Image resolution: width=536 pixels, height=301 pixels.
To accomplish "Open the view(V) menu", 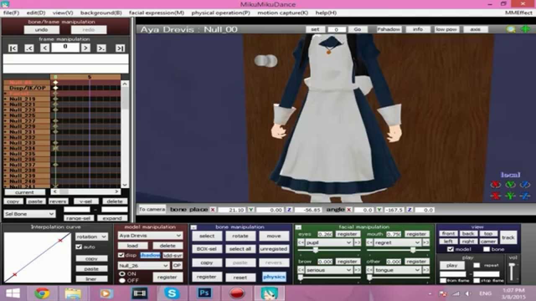I will (x=63, y=13).
